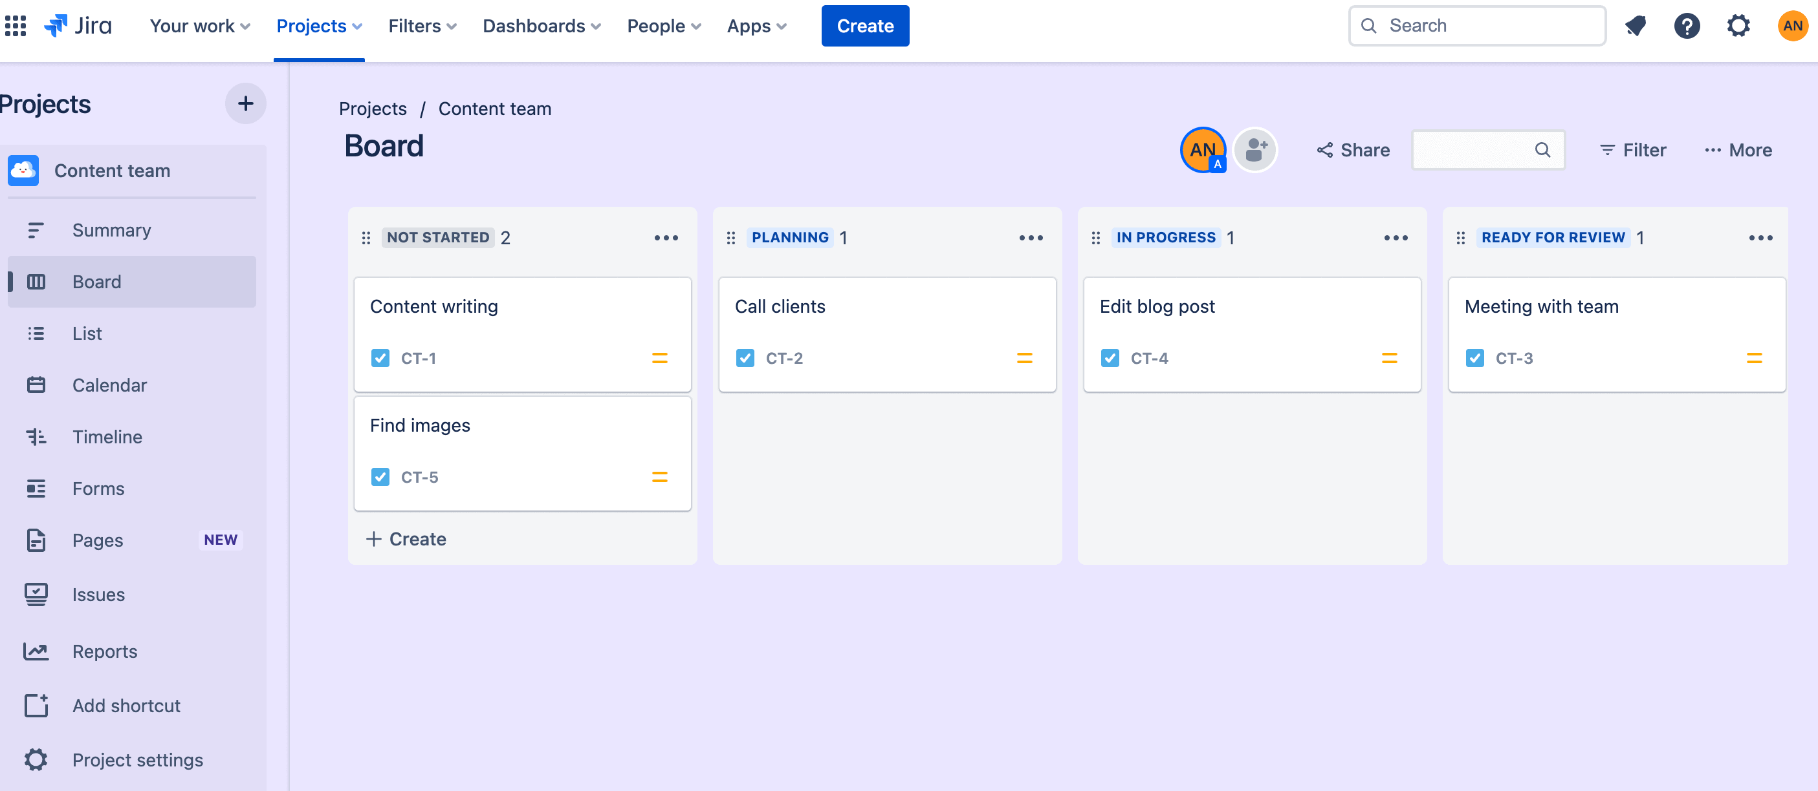Click the notification bell icon
The width and height of the screenshot is (1818, 791).
(x=1636, y=25)
